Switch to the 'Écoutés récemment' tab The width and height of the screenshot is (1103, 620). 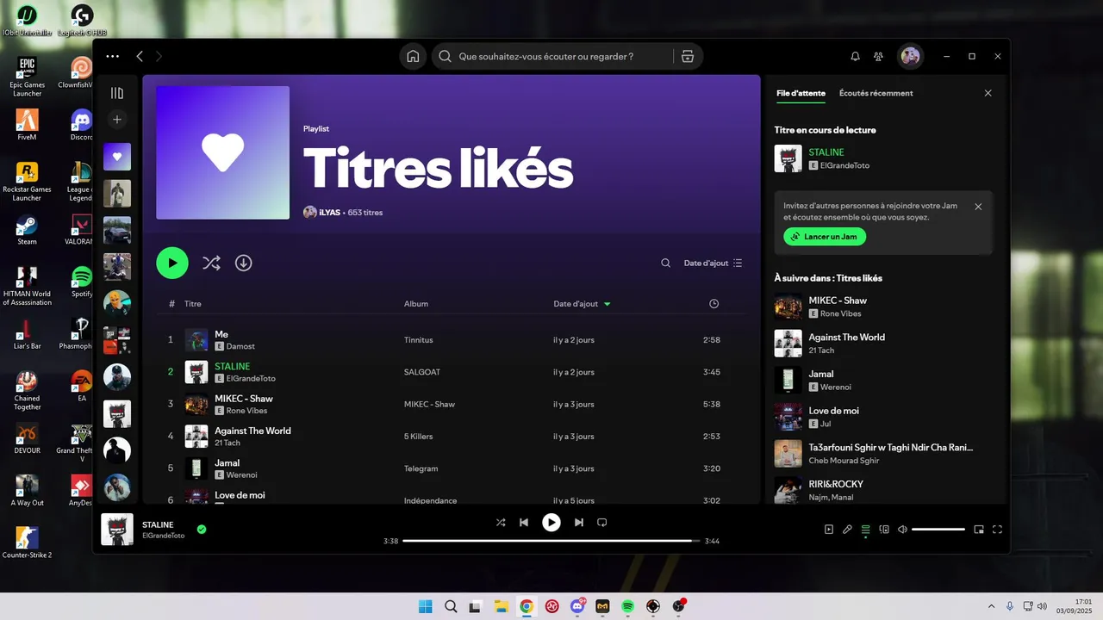click(876, 93)
